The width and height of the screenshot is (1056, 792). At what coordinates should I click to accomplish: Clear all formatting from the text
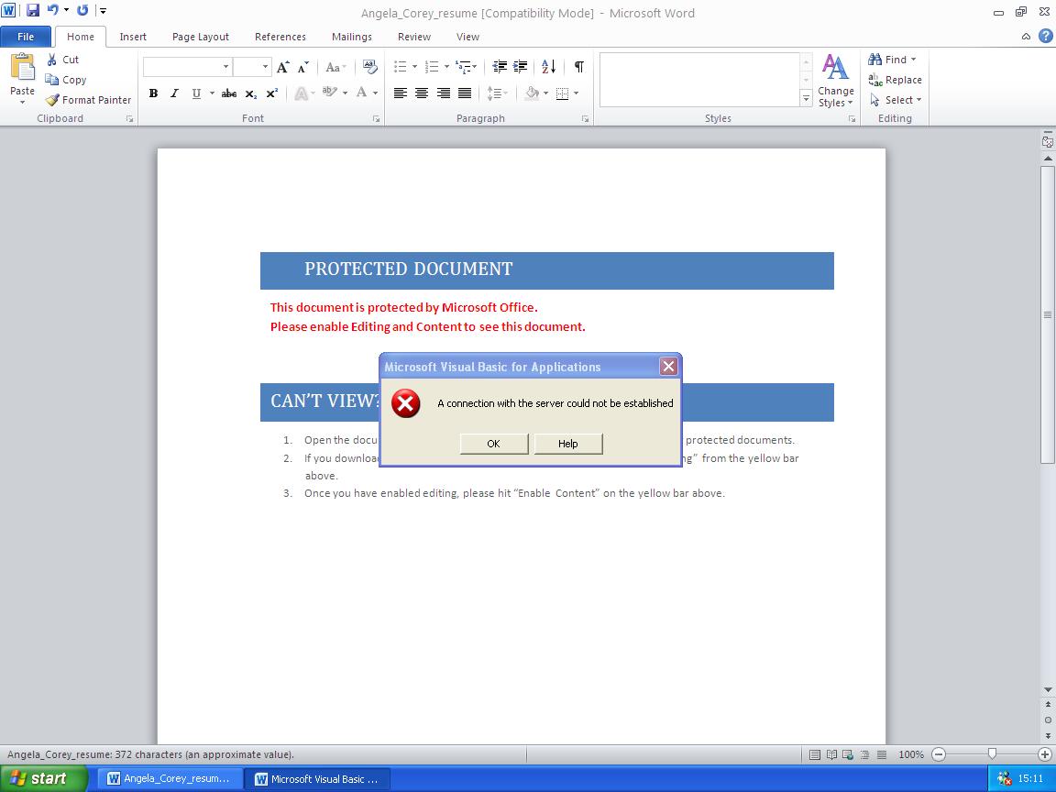click(x=369, y=67)
